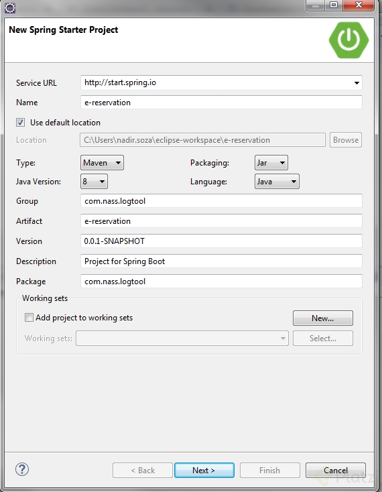This screenshot has height=492, width=382.
Task: Click into the Group field
Action: coord(221,201)
